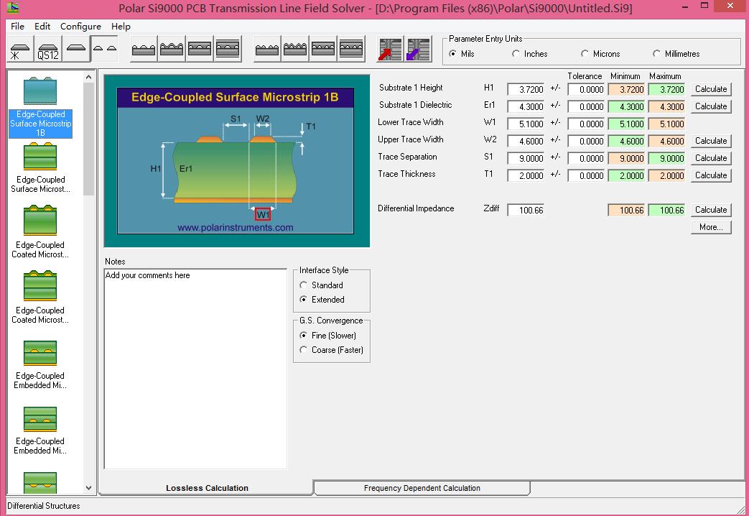This screenshot has width=749, height=516.
Task: Click the purple arrow spreadsheet toolbar icon
Action: (419, 50)
